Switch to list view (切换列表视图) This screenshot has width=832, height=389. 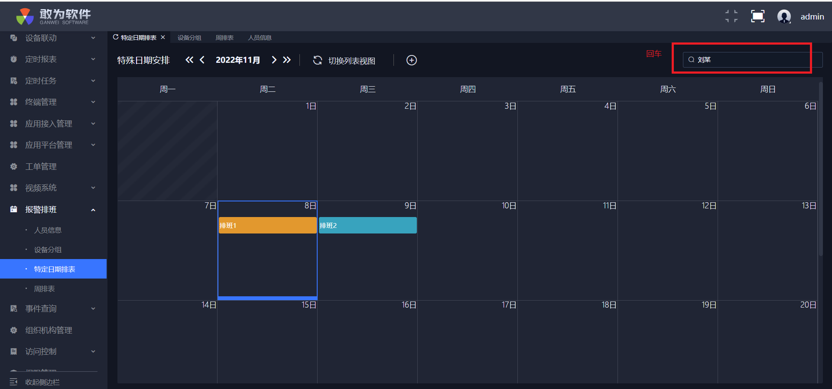[x=344, y=61]
